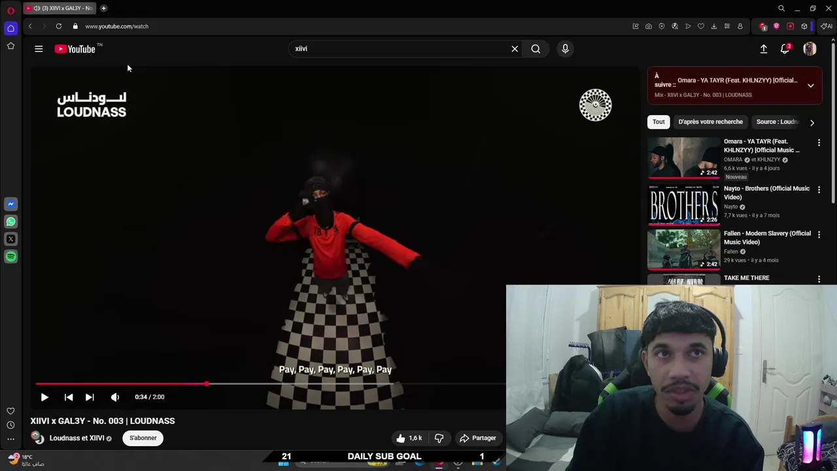Go to Opera start page home icon
This screenshot has width=837, height=471.
tap(10, 28)
